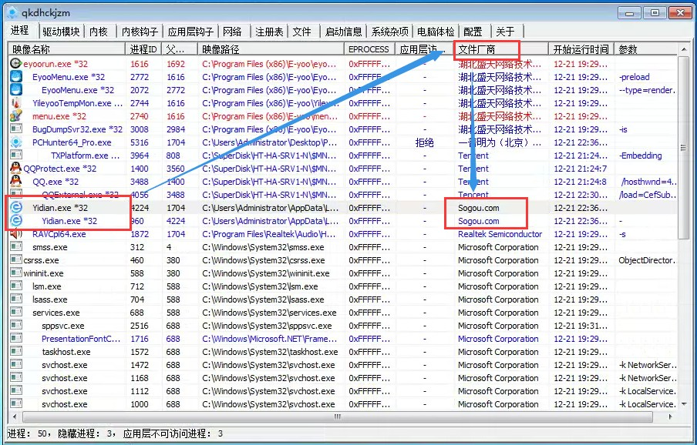This screenshot has width=697, height=445.
Task: Click the horizontal scrollbar right arrow
Action: click(671, 417)
